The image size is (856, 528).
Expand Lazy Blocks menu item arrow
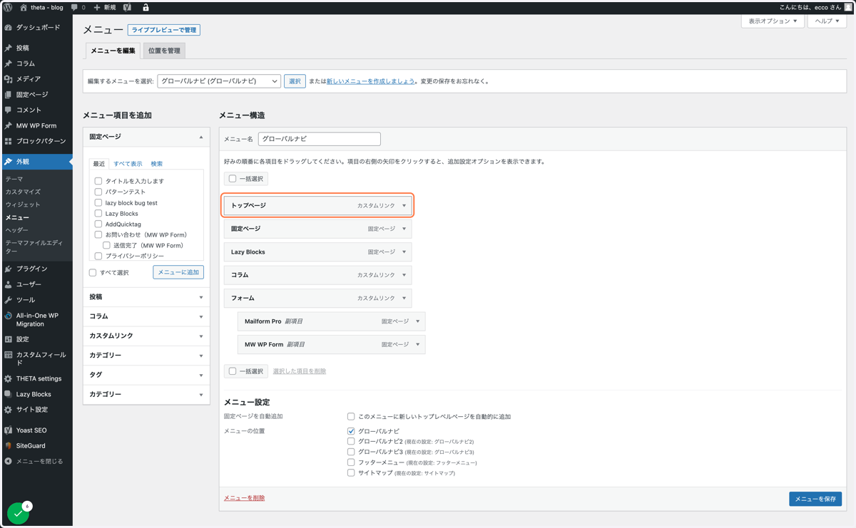pyautogui.click(x=404, y=252)
